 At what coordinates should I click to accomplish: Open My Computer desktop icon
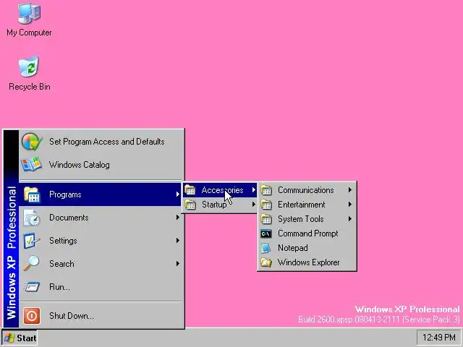(x=29, y=14)
